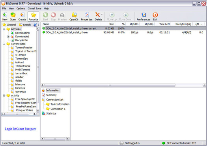Select the OOo .exe.torrent task row
207x146 pixels.
(x=123, y=28)
